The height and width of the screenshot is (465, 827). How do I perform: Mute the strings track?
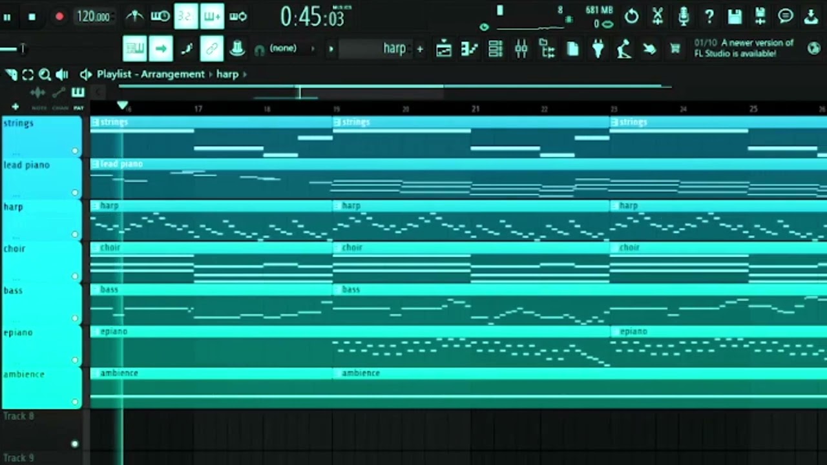pos(75,150)
